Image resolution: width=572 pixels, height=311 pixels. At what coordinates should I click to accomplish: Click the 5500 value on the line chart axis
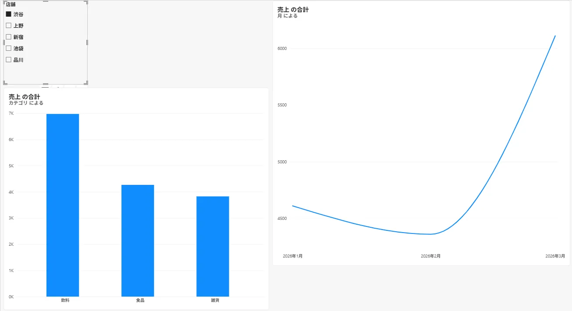(282, 105)
